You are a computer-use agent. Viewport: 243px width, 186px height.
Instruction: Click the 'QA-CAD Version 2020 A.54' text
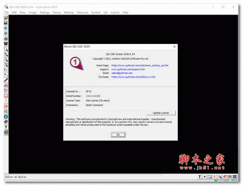(x=120, y=54)
